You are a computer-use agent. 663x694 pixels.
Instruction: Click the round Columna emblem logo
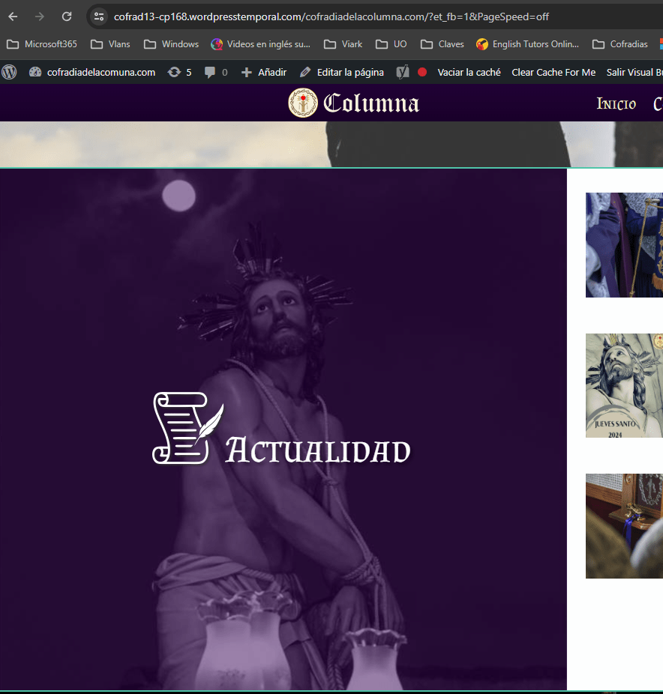303,103
